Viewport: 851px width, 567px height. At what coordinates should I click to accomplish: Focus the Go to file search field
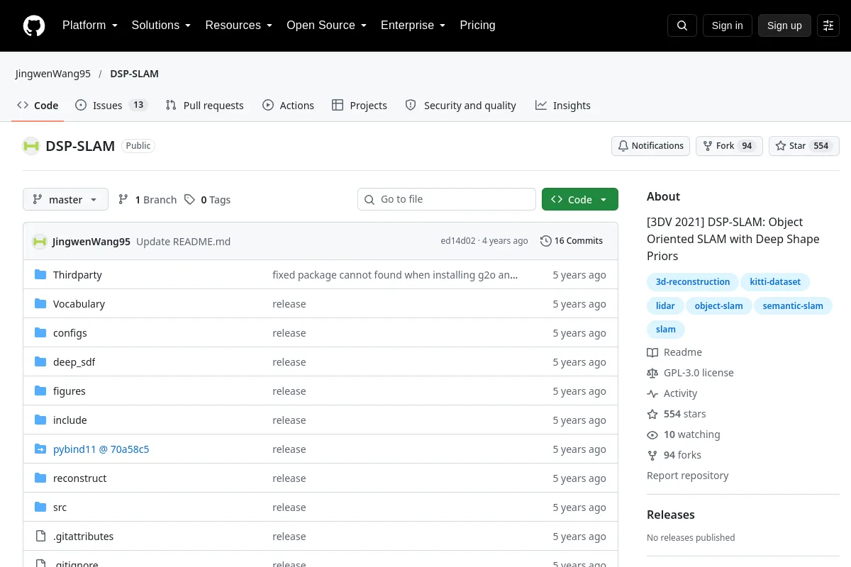click(x=447, y=199)
